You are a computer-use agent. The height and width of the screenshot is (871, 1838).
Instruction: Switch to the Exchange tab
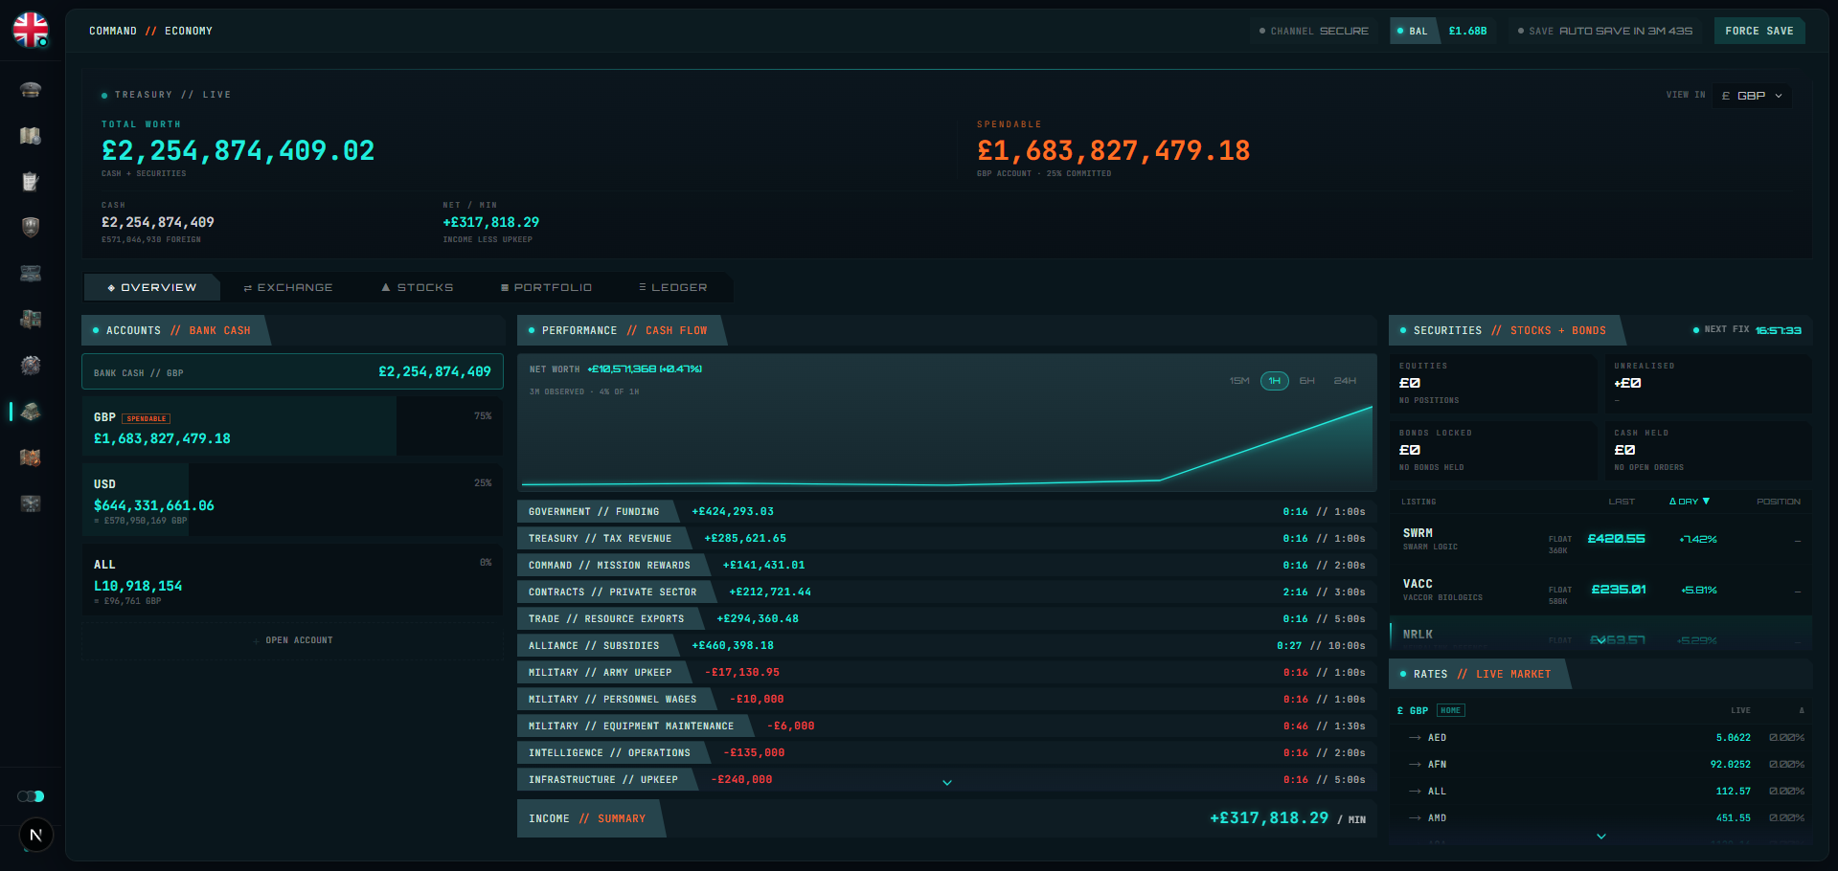(288, 287)
